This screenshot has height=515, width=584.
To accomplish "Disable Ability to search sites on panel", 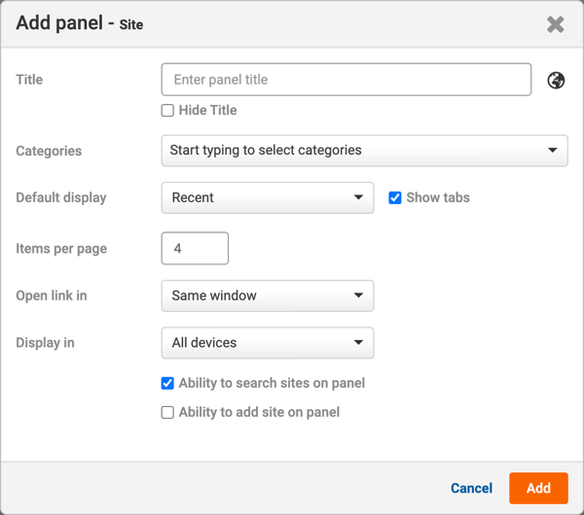I will pyautogui.click(x=167, y=383).
